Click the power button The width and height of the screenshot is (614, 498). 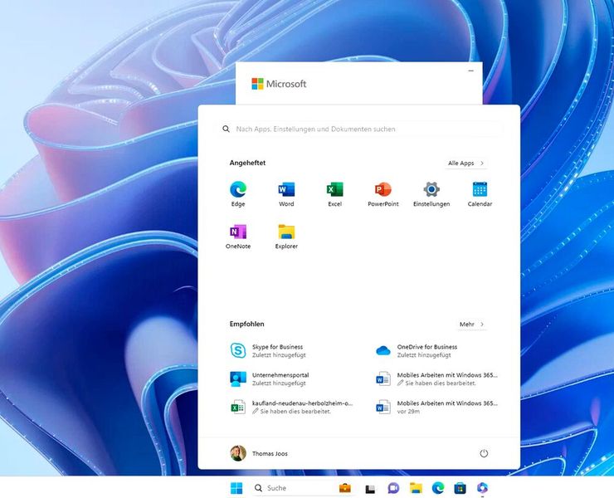coord(484,453)
